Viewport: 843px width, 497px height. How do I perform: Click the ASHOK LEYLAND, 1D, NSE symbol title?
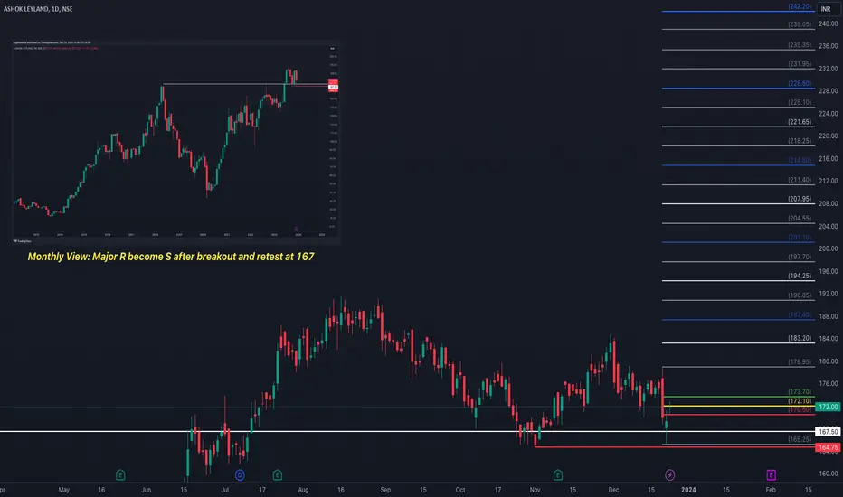[38, 9]
